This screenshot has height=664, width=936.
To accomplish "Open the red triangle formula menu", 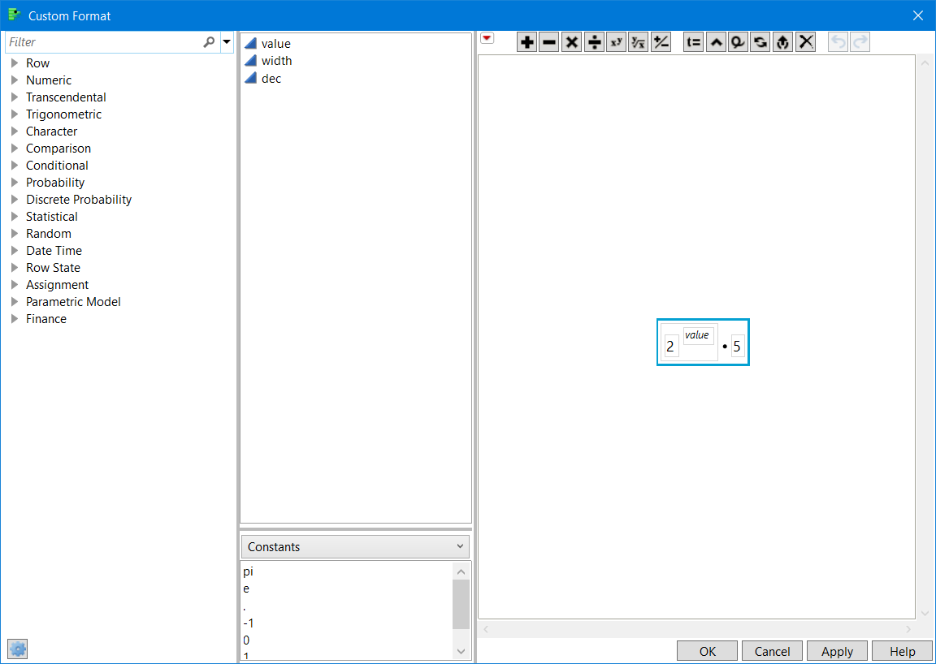I will pos(487,37).
